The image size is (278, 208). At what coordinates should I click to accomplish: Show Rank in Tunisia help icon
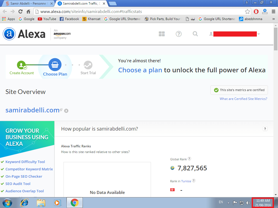click(194, 181)
